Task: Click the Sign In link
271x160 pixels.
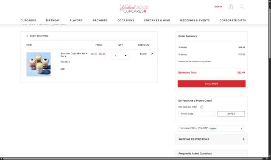Action: pos(218,7)
